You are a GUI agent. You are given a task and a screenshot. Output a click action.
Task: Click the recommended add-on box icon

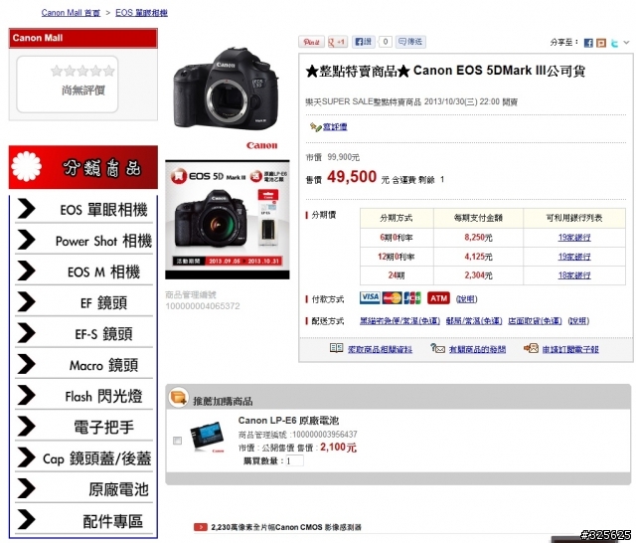(179, 398)
